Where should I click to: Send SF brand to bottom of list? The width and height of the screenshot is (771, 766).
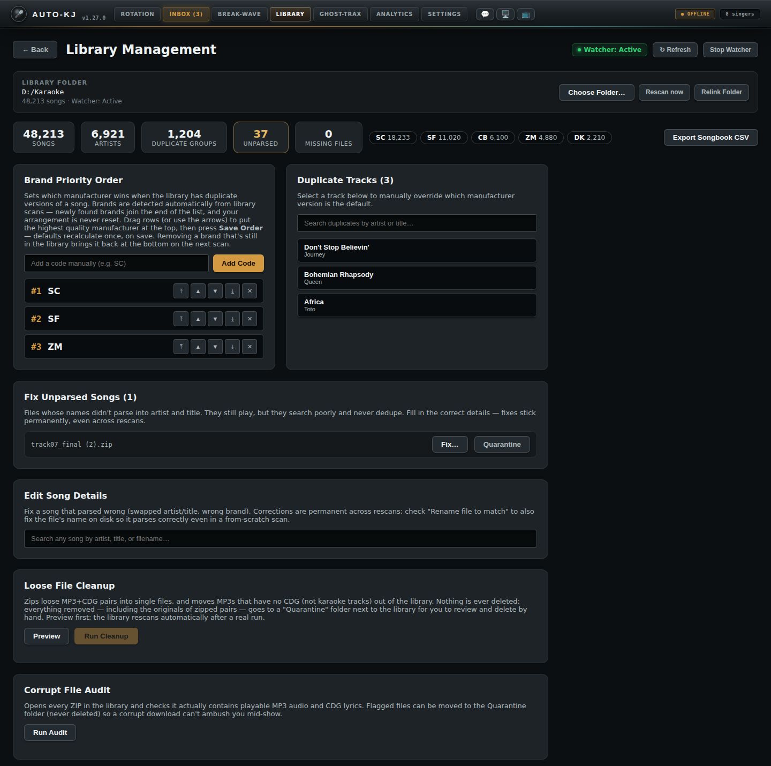tap(232, 319)
